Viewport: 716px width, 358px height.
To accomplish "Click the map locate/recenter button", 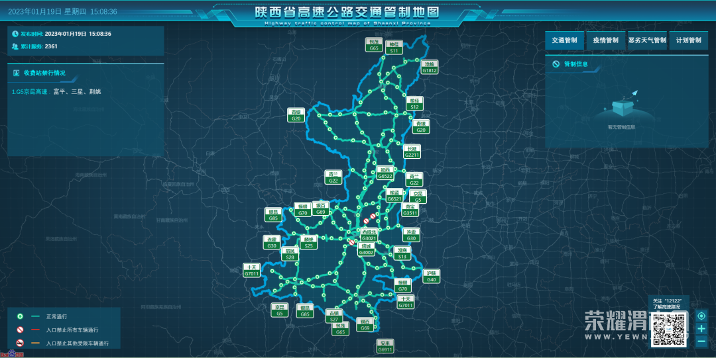I will pos(701,316).
